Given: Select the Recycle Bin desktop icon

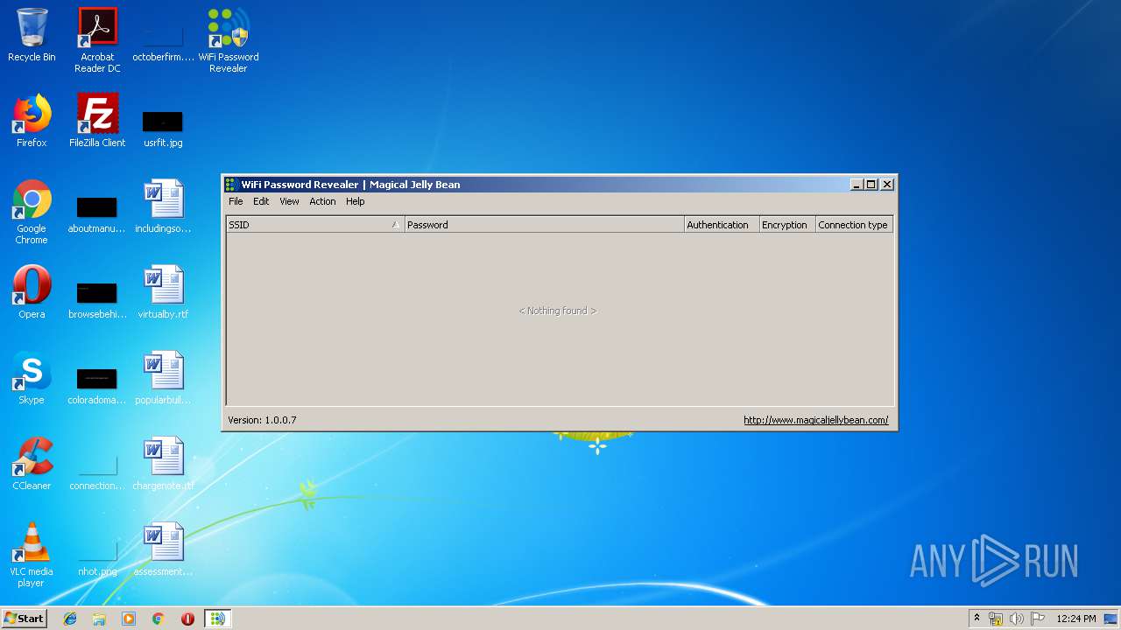Looking at the screenshot, I should [x=32, y=35].
